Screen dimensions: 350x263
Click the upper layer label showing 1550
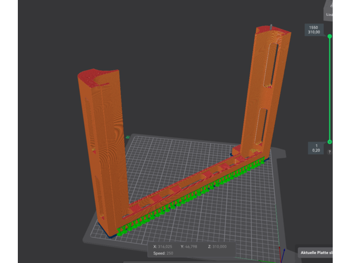314,26
